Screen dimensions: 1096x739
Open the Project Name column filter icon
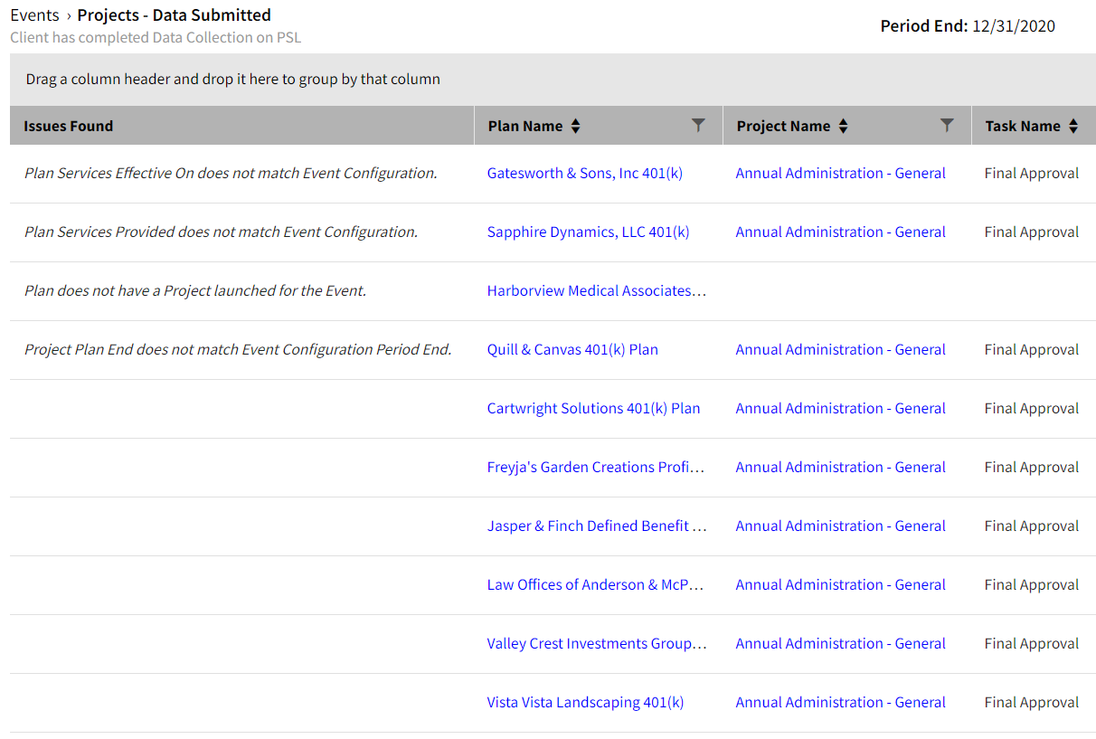point(947,126)
